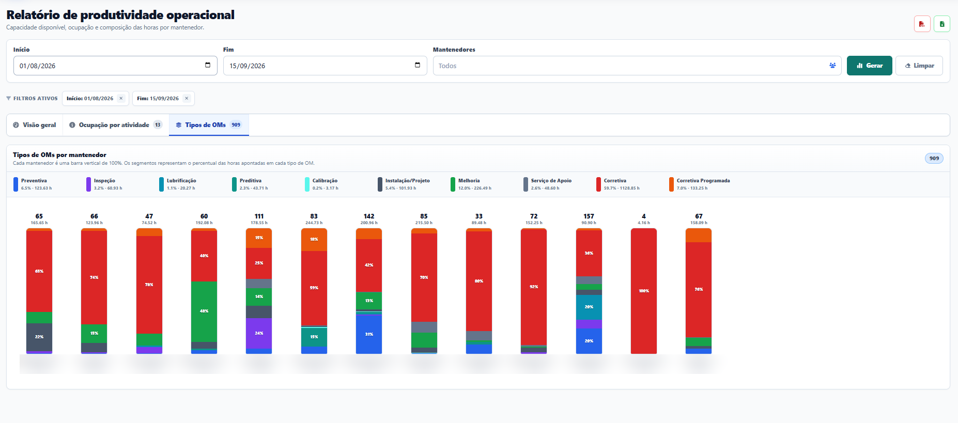
Task: Export the report to Excel
Action: (x=942, y=24)
